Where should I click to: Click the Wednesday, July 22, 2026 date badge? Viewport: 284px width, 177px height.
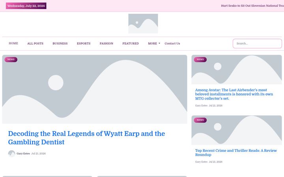[x=26, y=6]
